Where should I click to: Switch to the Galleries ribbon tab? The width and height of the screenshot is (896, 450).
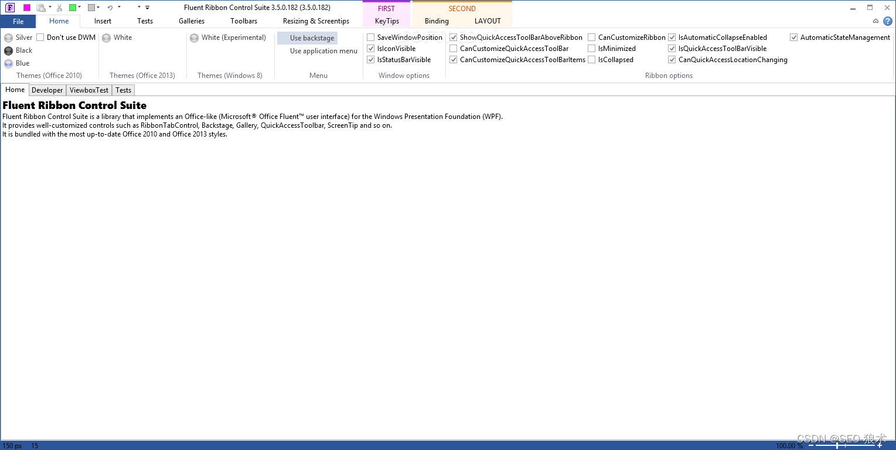[x=192, y=21]
